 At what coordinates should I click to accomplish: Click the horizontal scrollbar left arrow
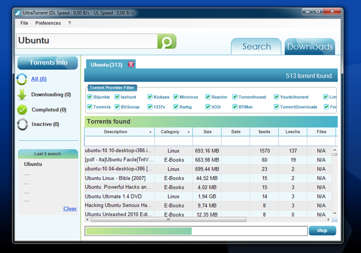(88, 220)
